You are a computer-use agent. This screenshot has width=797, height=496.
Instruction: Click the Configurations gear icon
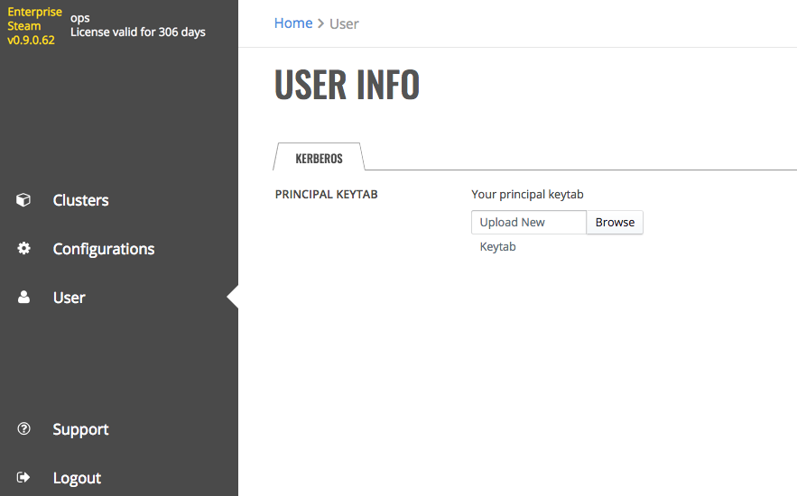tap(23, 248)
